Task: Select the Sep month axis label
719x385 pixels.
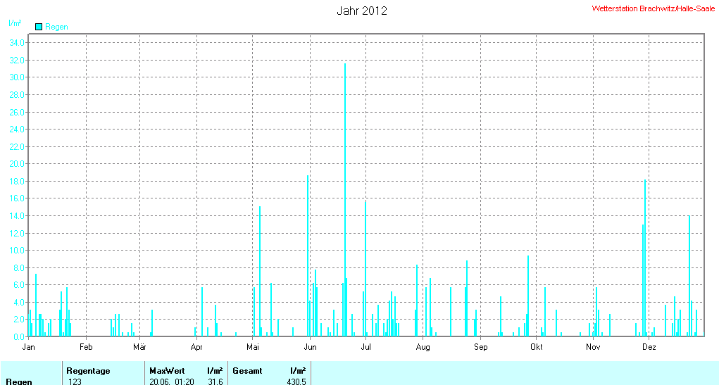Action: tap(480, 347)
